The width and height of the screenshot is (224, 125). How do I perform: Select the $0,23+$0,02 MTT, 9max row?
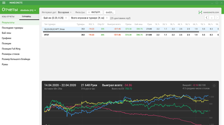pyautogui.click(x=130, y=29)
